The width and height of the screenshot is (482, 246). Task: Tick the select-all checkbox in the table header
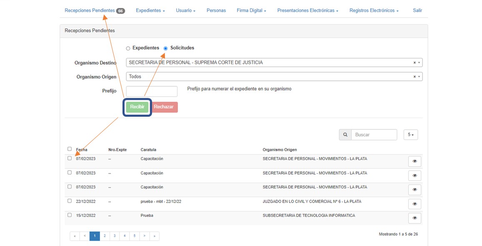pos(70,149)
